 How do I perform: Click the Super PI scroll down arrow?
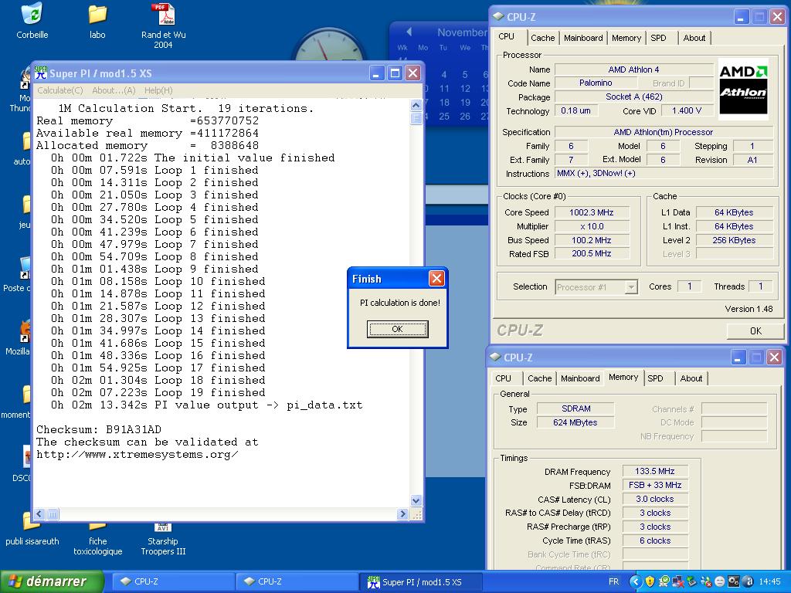(x=416, y=500)
